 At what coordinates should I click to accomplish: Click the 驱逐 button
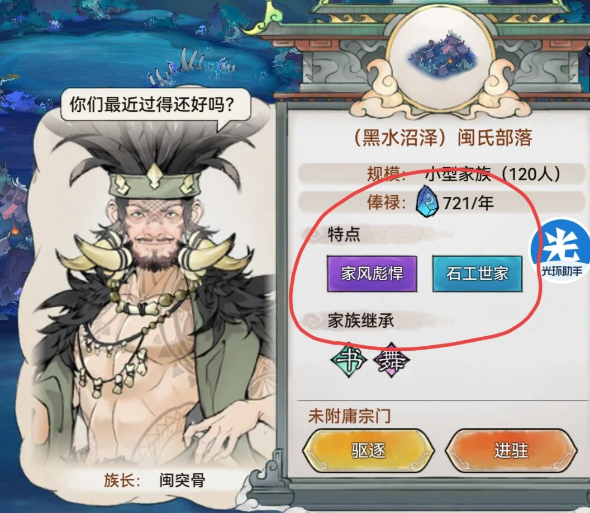coord(369,450)
